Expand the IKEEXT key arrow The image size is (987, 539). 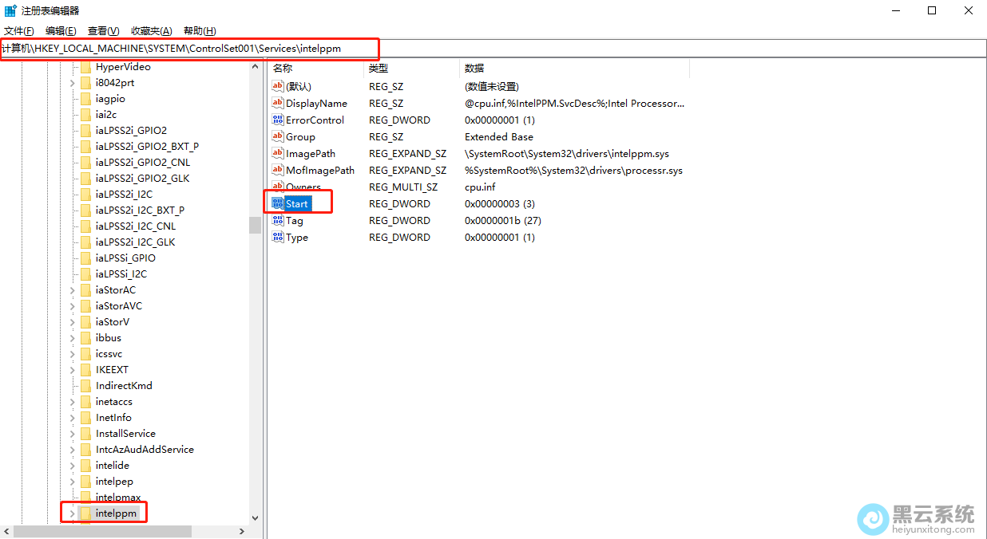tap(72, 370)
